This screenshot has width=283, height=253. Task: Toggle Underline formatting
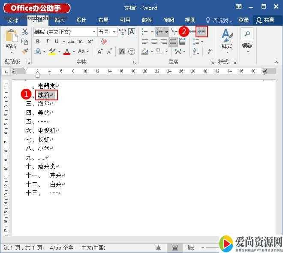(57, 42)
